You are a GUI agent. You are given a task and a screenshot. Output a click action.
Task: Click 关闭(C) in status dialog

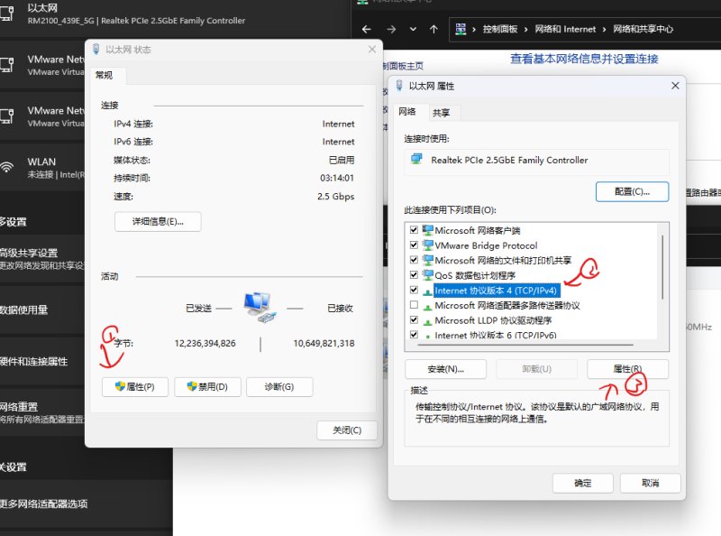pos(347,430)
